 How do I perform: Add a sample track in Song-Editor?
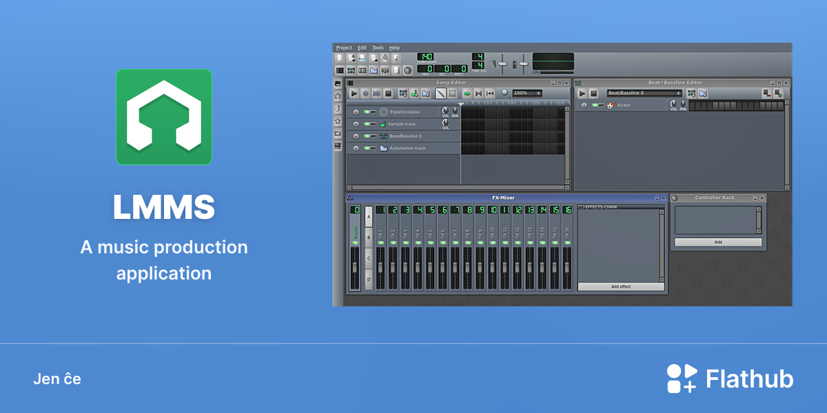tap(414, 94)
